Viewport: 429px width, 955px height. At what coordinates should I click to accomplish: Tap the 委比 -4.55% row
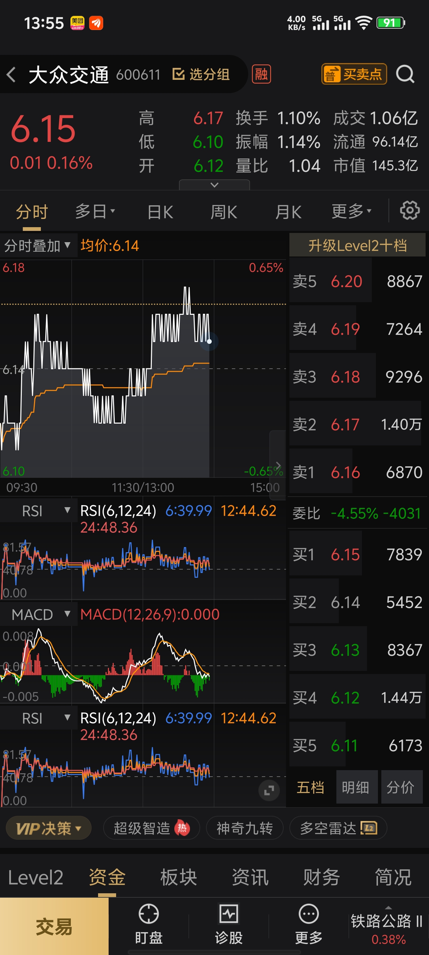click(357, 513)
